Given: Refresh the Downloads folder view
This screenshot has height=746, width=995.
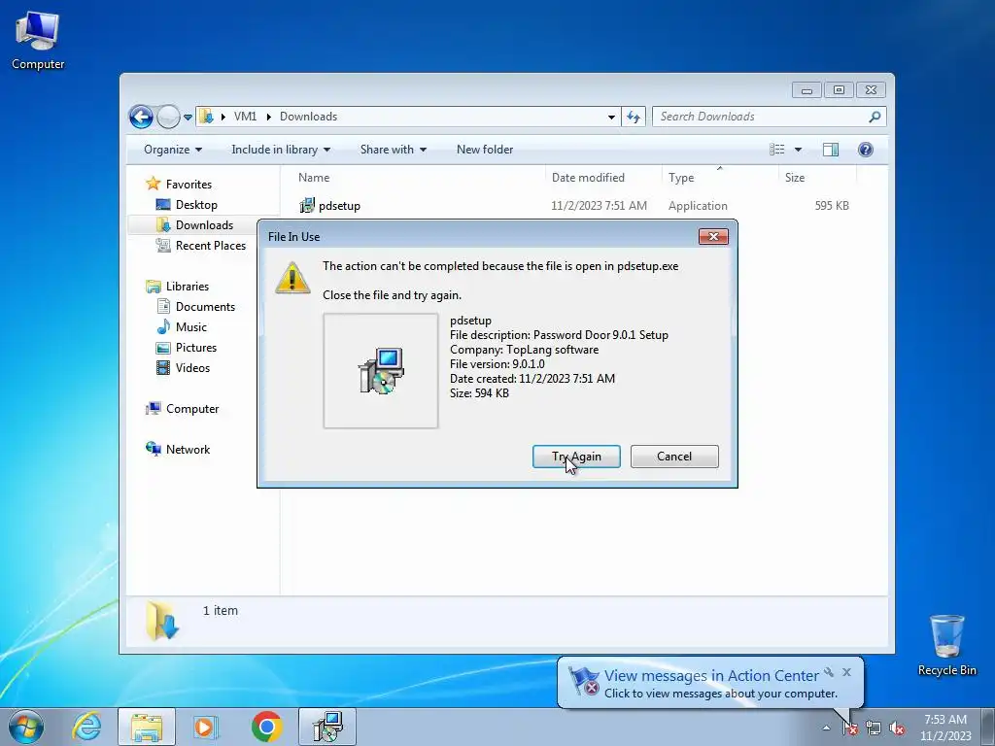Looking at the screenshot, I should coord(634,117).
